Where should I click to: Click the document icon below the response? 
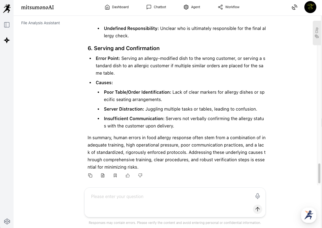tap(103, 175)
